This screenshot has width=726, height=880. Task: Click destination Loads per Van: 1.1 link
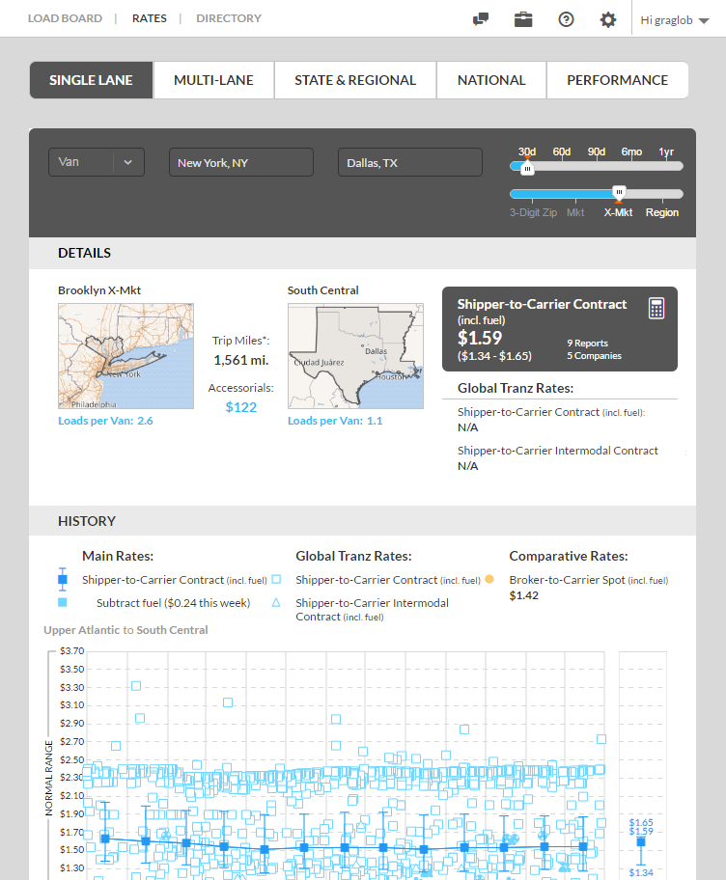(x=335, y=421)
